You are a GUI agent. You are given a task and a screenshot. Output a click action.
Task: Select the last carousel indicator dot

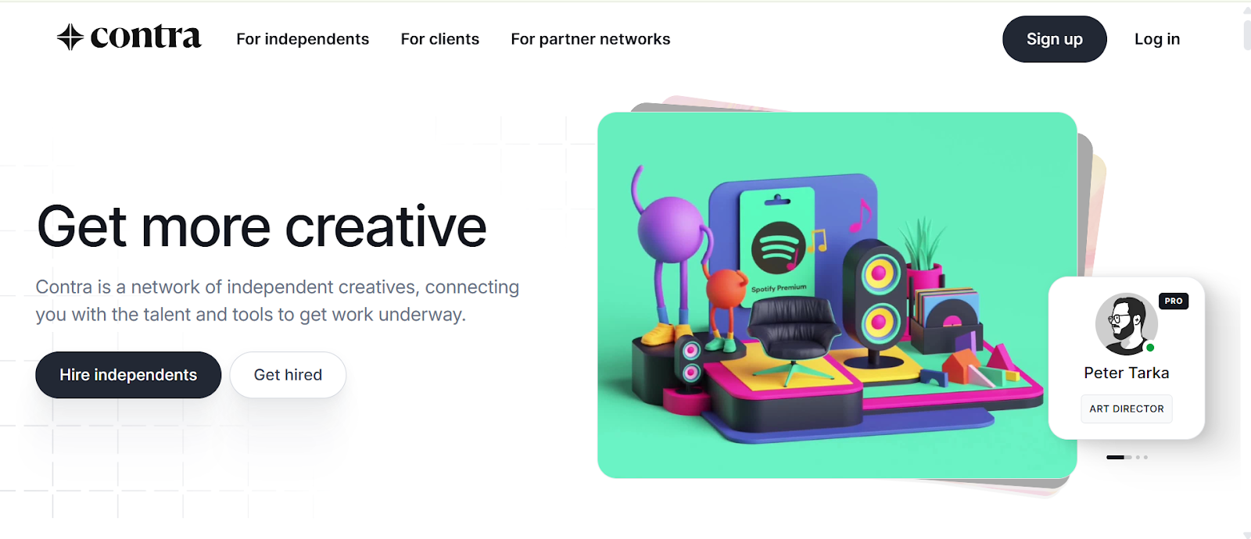(1146, 457)
